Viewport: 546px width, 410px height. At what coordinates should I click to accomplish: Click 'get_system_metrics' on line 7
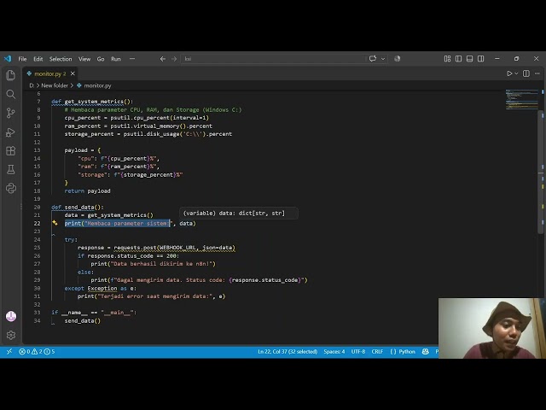coord(94,102)
